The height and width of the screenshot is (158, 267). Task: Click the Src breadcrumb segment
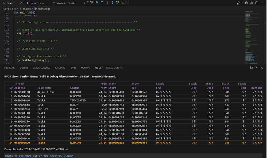click(x=14, y=9)
